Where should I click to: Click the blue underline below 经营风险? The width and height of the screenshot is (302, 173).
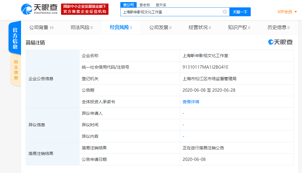click(x=121, y=33)
